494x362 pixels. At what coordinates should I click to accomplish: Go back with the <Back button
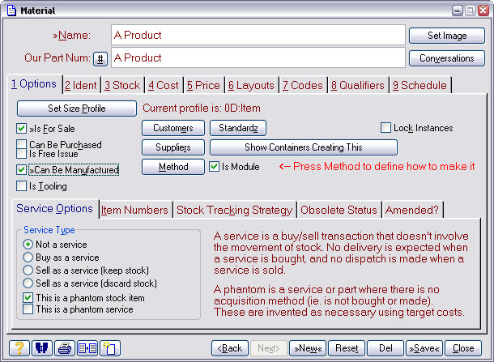pos(230,348)
